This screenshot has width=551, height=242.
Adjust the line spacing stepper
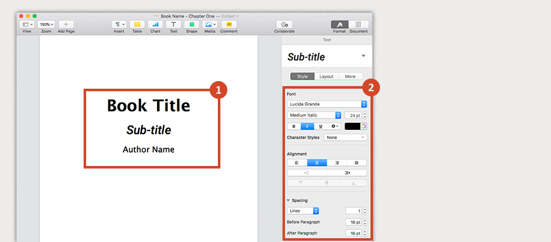pos(365,211)
